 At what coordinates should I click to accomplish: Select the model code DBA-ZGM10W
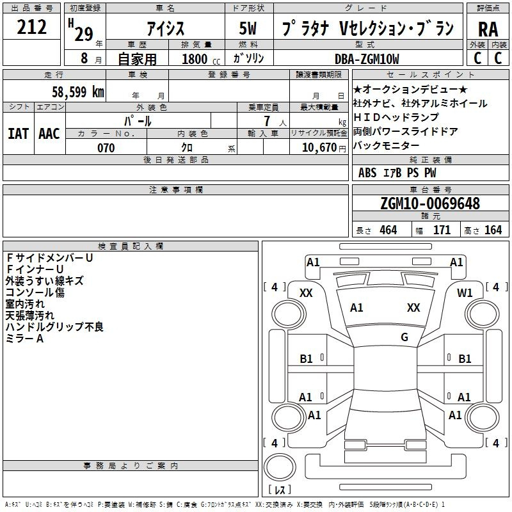click(367, 59)
